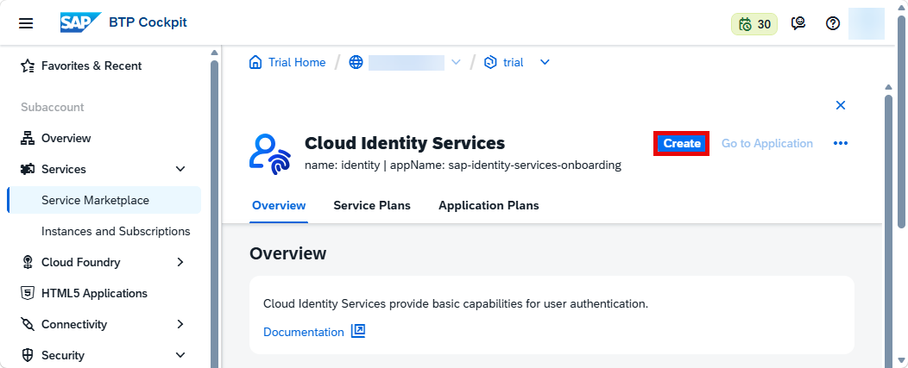Click the main content vertical scrollbar

(x=888, y=232)
